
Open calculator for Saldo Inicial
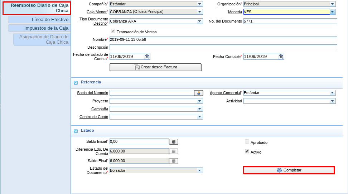[x=174, y=142]
